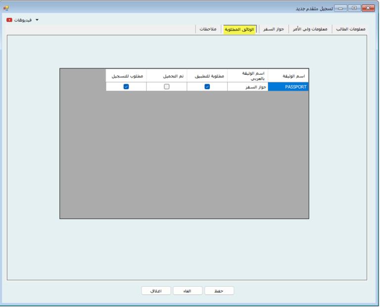Viewport: 380px width, 307px height.
Task: Switch to معلومات الطالب tab
Action: (x=350, y=29)
